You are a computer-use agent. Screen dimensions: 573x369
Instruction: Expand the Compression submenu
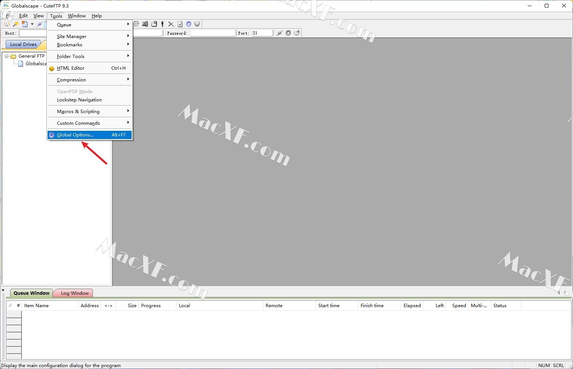[x=89, y=80]
